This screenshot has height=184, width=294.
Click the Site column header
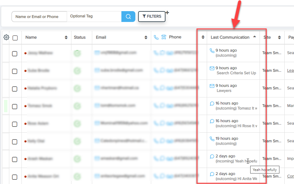[267, 37]
